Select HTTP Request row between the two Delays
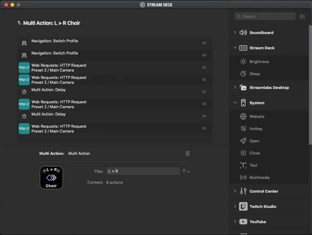 pyautogui.click(x=115, y=104)
